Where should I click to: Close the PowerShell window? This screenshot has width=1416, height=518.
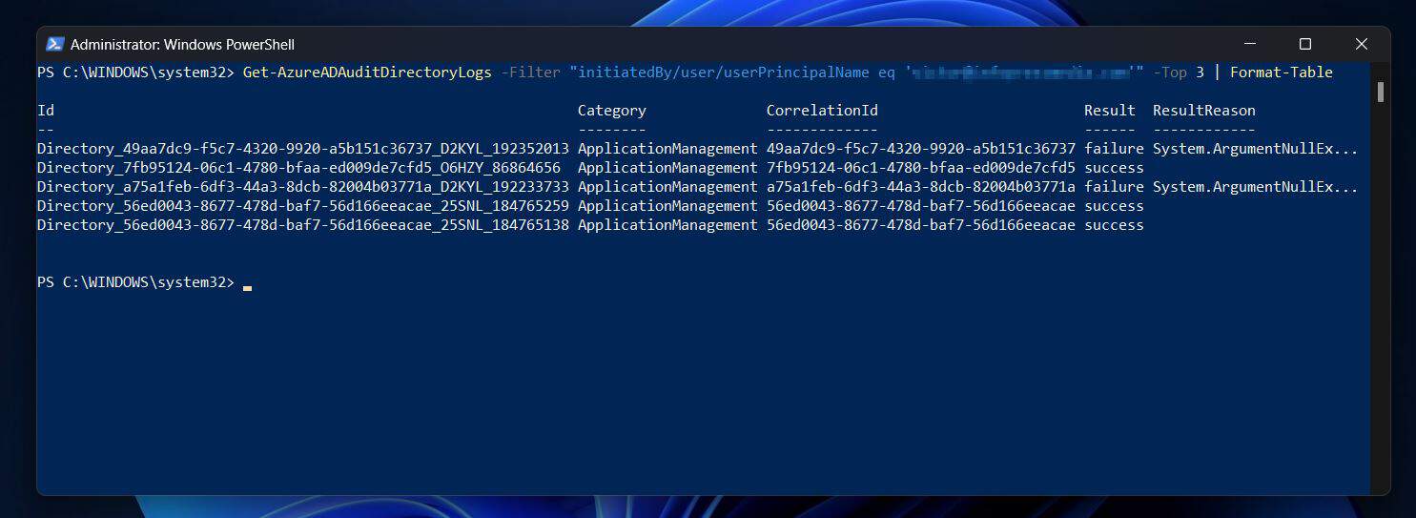(x=1362, y=44)
